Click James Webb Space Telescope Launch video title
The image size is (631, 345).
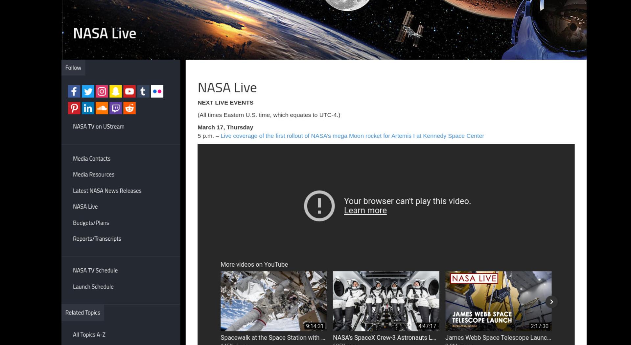pyautogui.click(x=498, y=337)
